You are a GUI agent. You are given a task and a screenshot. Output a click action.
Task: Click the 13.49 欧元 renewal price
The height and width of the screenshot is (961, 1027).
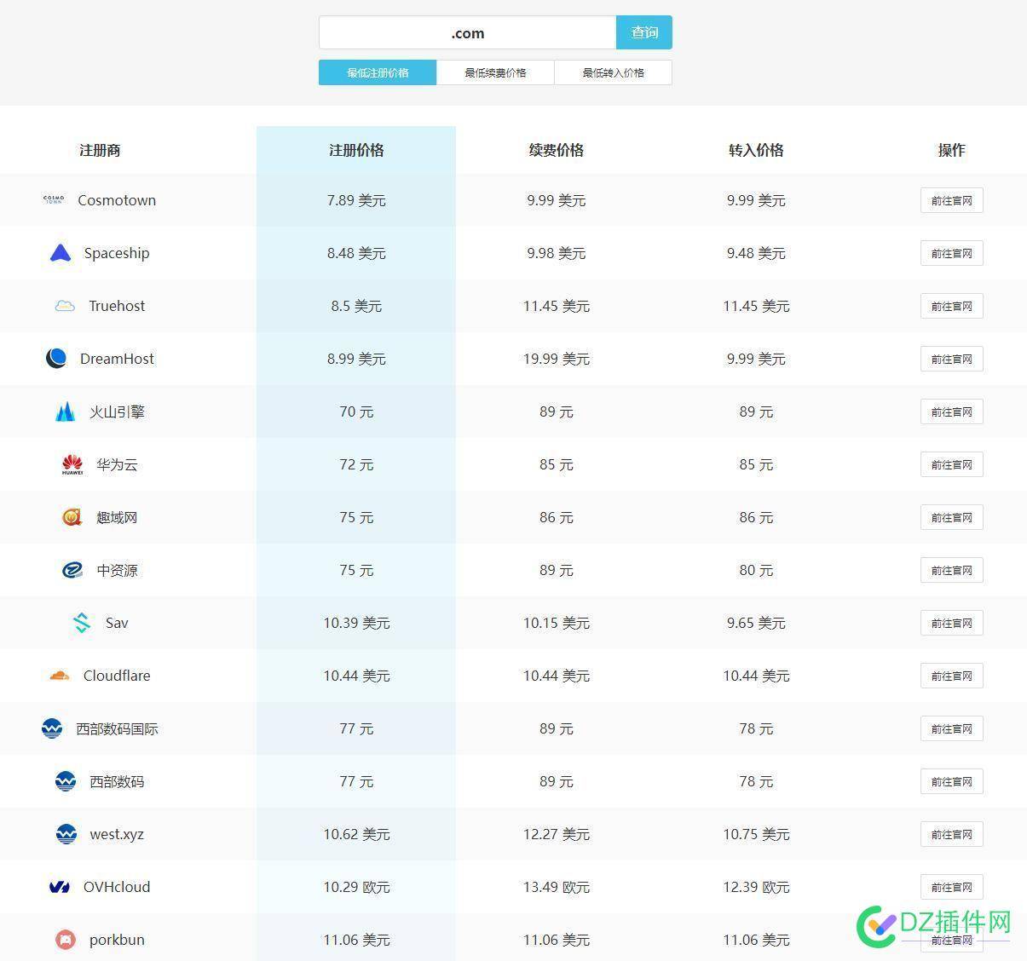coord(556,887)
